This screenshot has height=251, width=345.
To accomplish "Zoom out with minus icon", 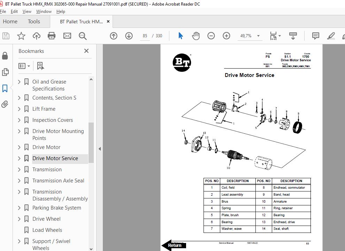I will [211, 36].
